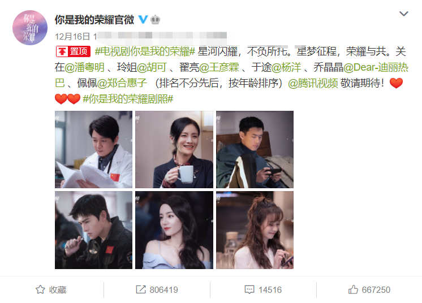Open the @腾讯视频 mention link
This screenshot has height=303, width=422.
point(313,83)
